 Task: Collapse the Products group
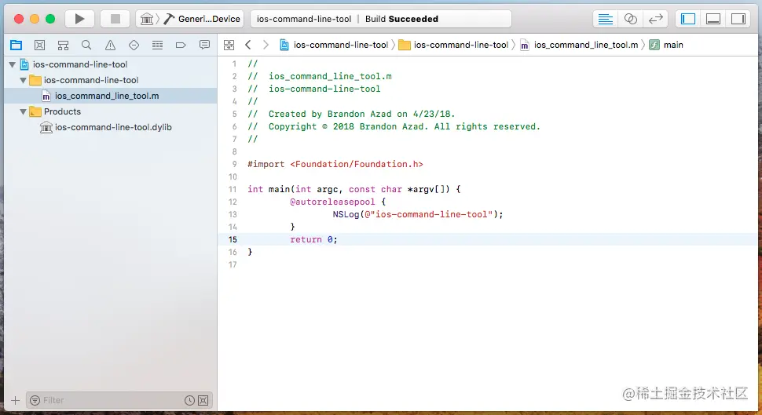[23, 111]
